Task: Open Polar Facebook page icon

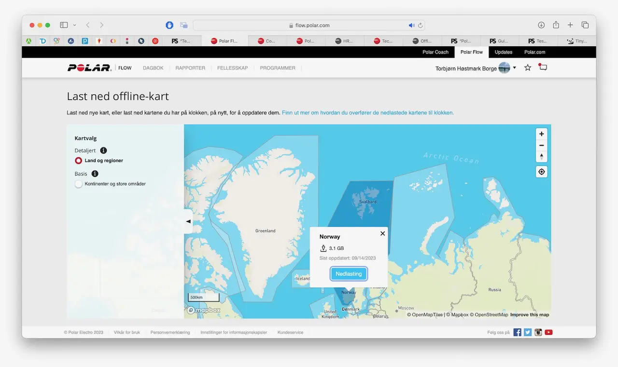Action: pos(517,332)
